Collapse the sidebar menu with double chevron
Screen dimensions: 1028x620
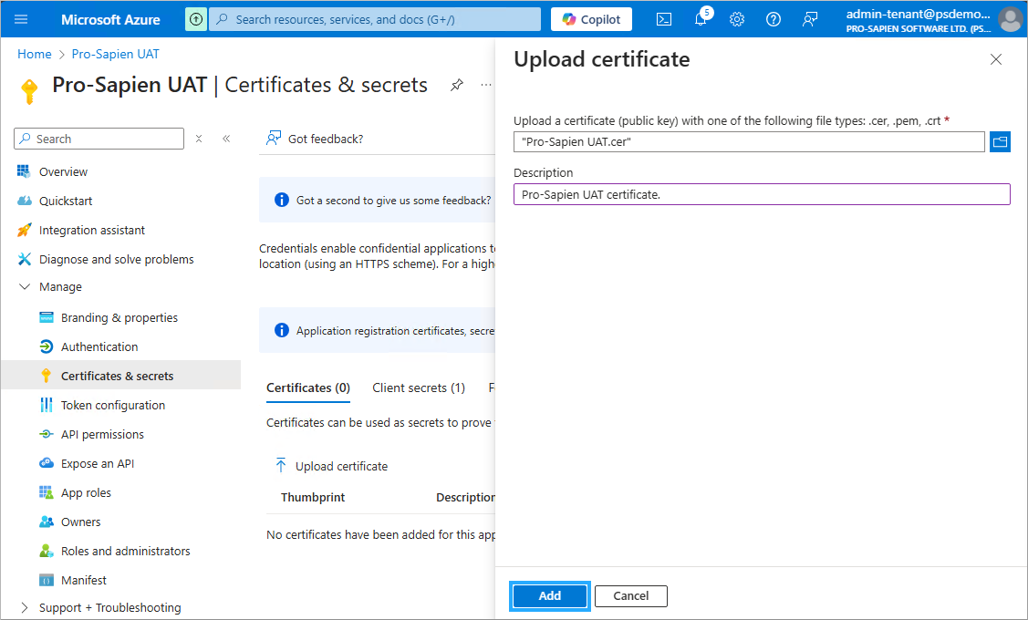tap(226, 139)
